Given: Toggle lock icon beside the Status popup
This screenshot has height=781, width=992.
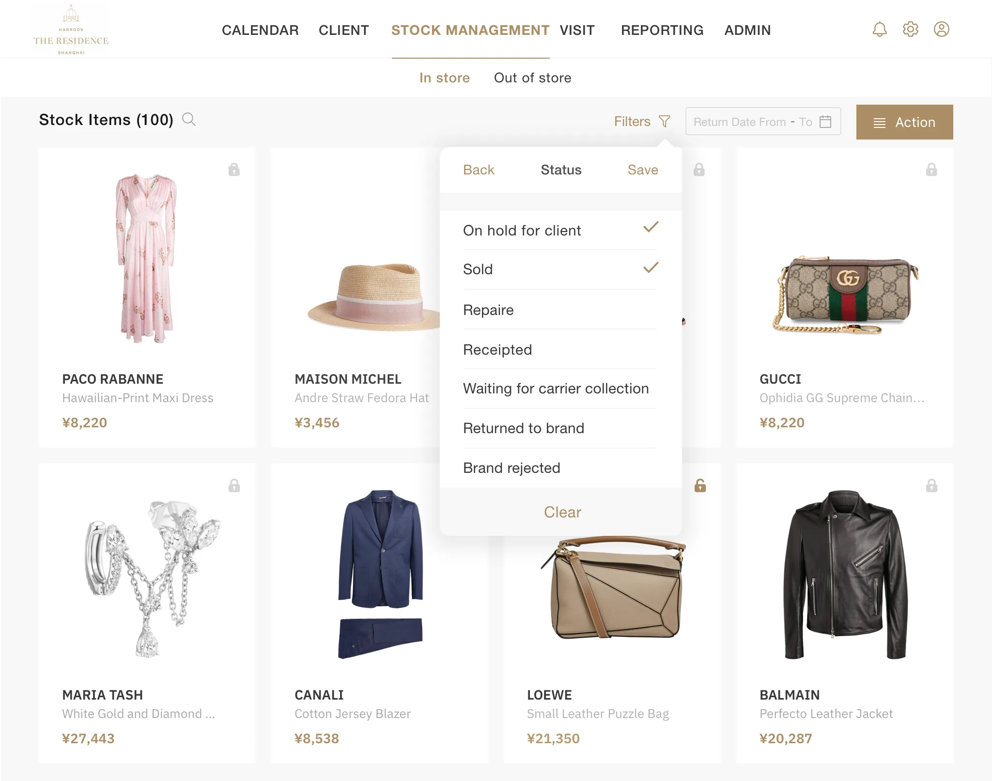Looking at the screenshot, I should [x=699, y=170].
